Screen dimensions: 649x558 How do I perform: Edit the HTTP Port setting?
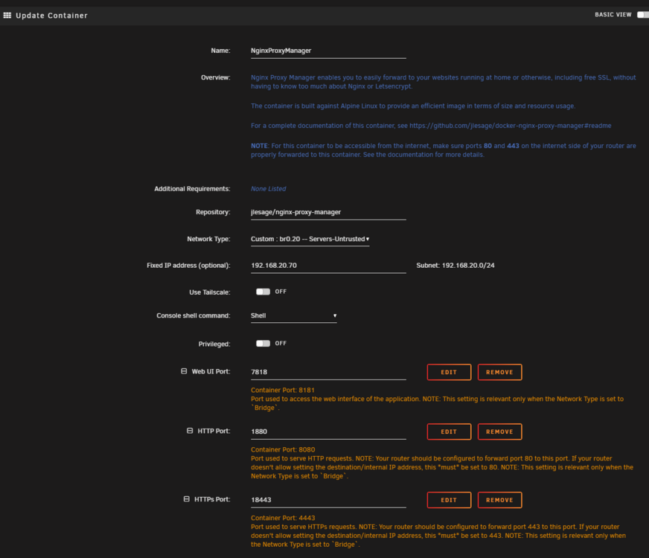coord(449,432)
